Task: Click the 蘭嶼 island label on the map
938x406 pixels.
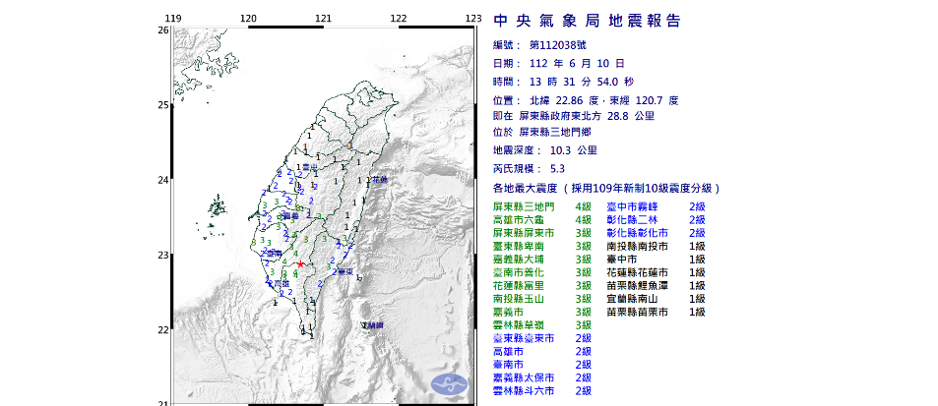Action: point(375,325)
